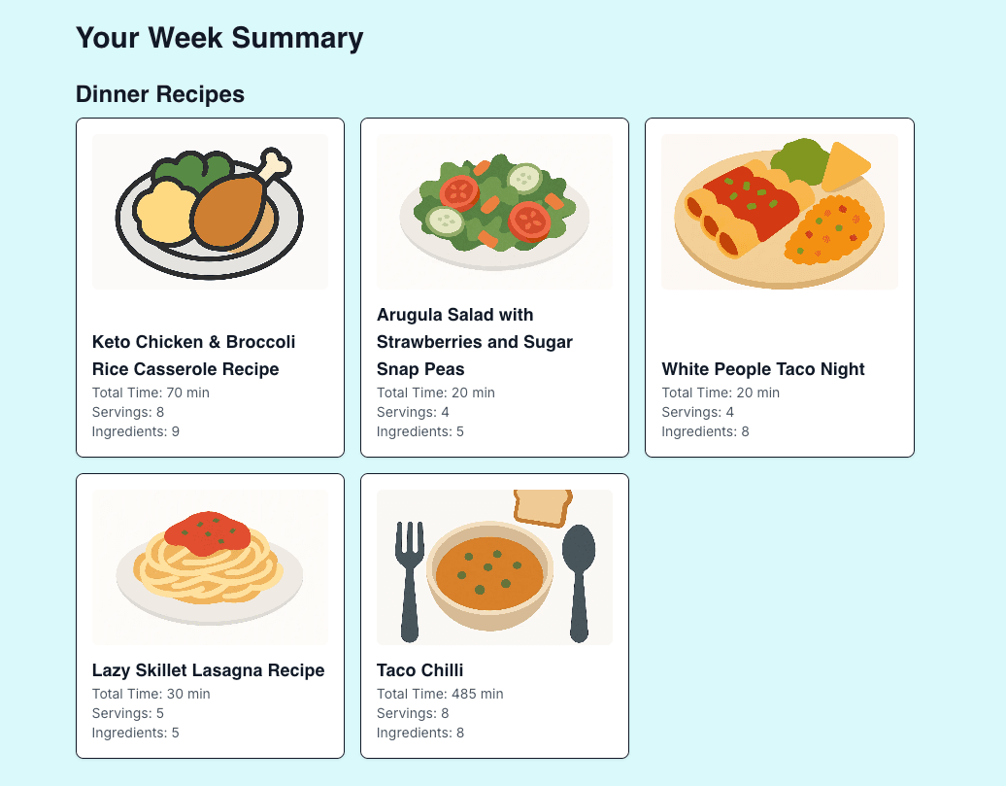Click the chicken and broccoli plate image
This screenshot has width=1006, height=786.
tap(210, 211)
